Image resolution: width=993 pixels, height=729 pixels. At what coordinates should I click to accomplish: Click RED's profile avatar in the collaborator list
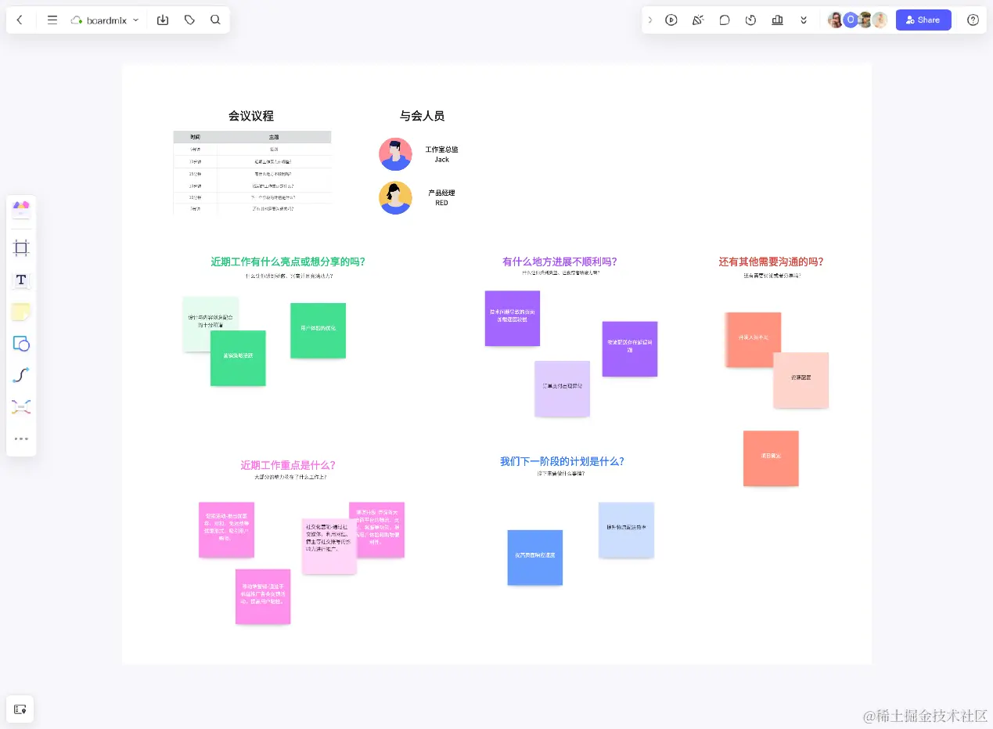coord(395,197)
